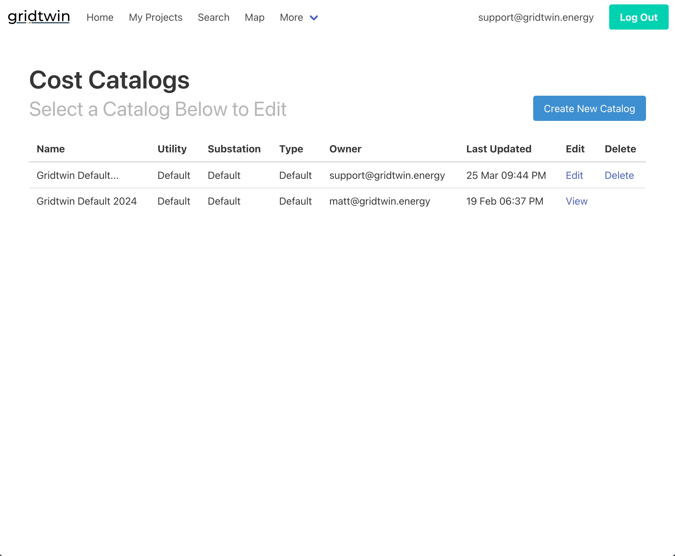The image size is (675, 556).
Task: Click the Last Updated column header
Action: coord(499,149)
